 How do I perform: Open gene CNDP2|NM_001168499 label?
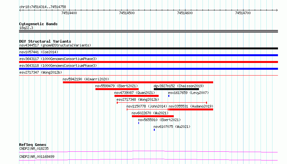click(37, 157)
